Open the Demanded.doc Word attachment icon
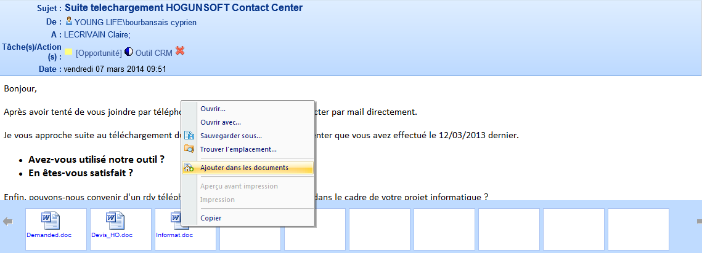This screenshot has height=253, width=702. (x=51, y=222)
